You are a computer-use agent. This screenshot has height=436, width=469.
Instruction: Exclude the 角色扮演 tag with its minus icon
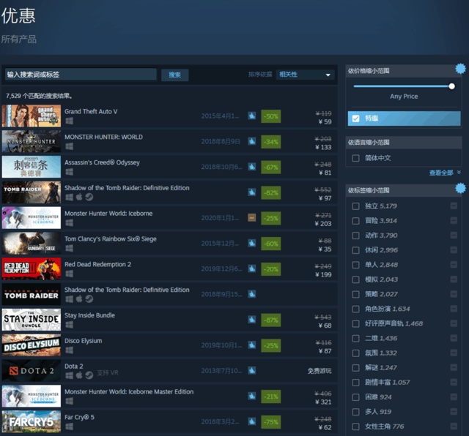click(454, 309)
